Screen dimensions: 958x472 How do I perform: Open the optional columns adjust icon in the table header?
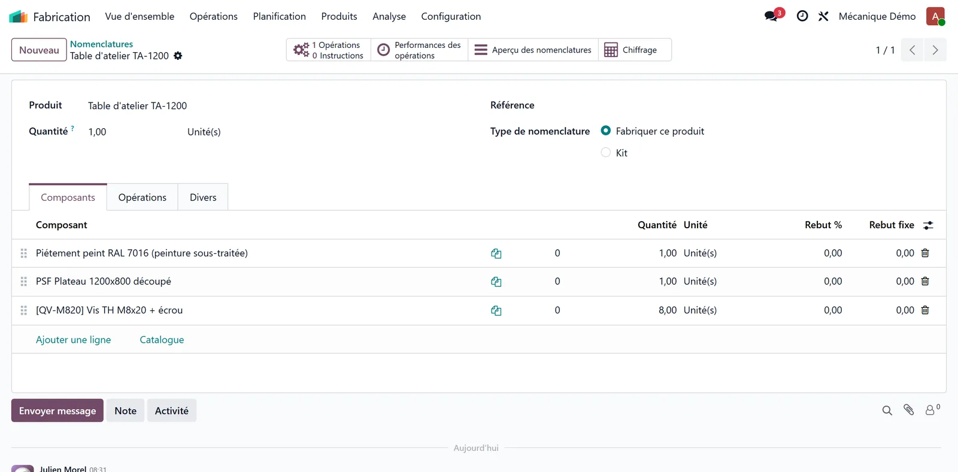(928, 225)
